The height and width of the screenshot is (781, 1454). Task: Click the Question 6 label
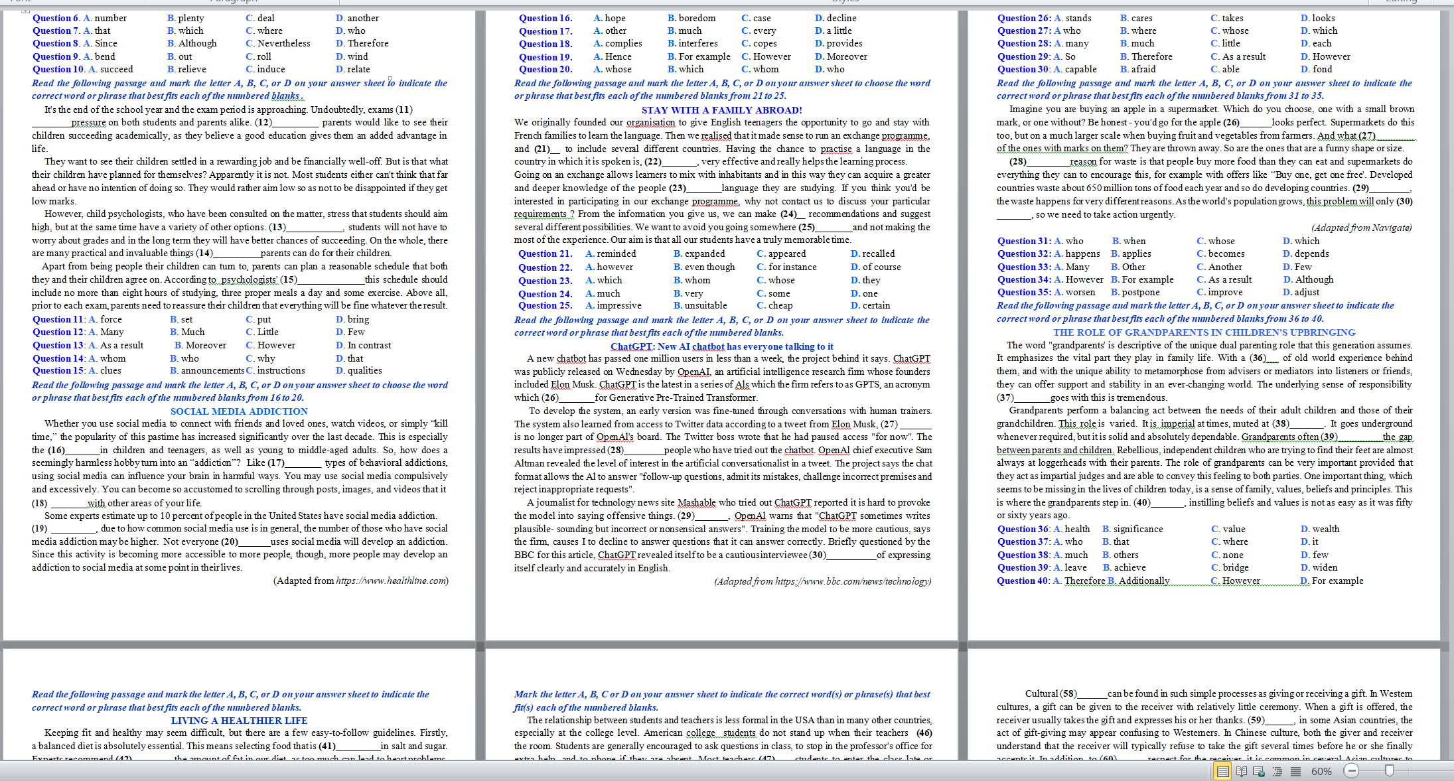point(56,18)
